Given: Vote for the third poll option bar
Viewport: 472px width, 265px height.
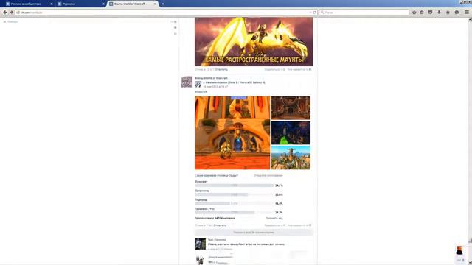Looking at the screenshot, I should [235, 203].
